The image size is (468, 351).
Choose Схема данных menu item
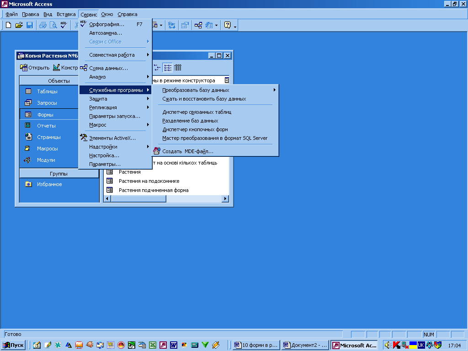point(115,68)
